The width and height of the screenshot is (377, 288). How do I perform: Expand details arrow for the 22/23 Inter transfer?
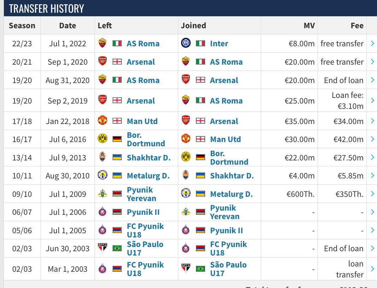point(372,43)
